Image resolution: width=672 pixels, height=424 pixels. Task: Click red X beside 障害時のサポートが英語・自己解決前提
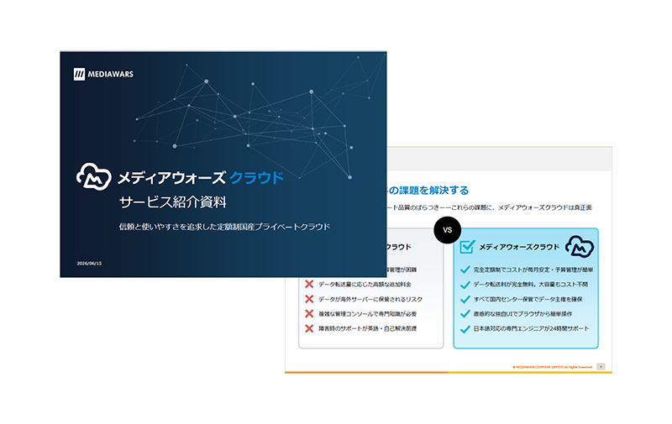[x=309, y=328]
